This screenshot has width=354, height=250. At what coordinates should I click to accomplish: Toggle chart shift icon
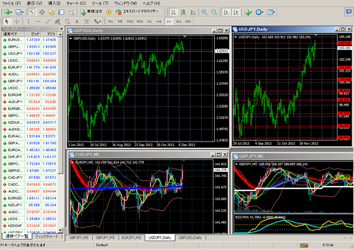[235, 12]
